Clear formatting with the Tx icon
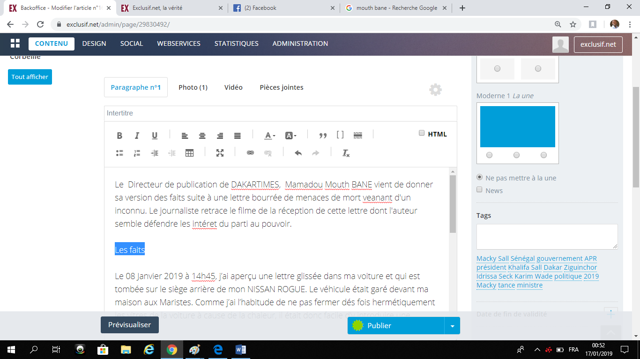640x359 pixels. tap(346, 153)
